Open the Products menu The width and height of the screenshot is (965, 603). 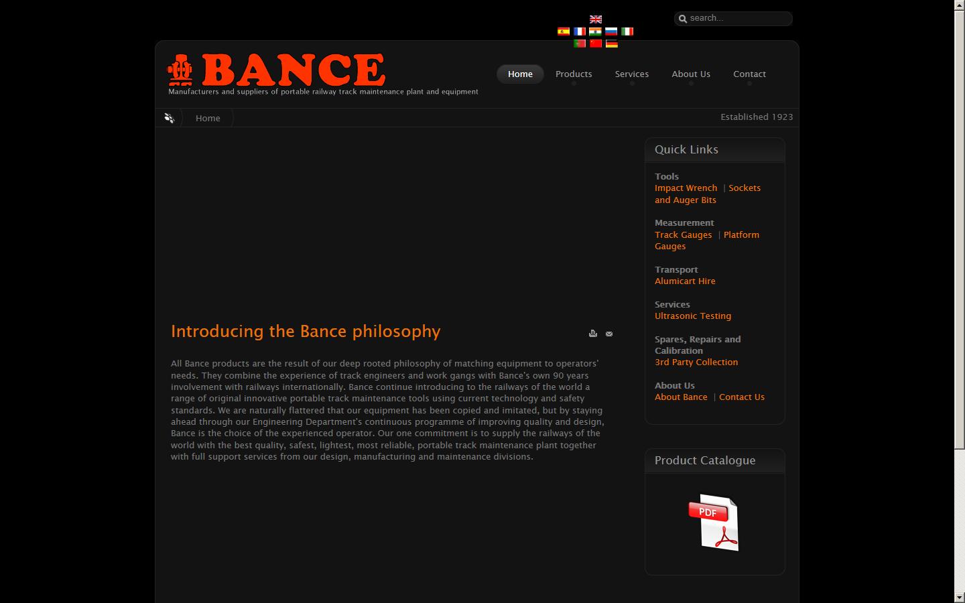(x=574, y=74)
